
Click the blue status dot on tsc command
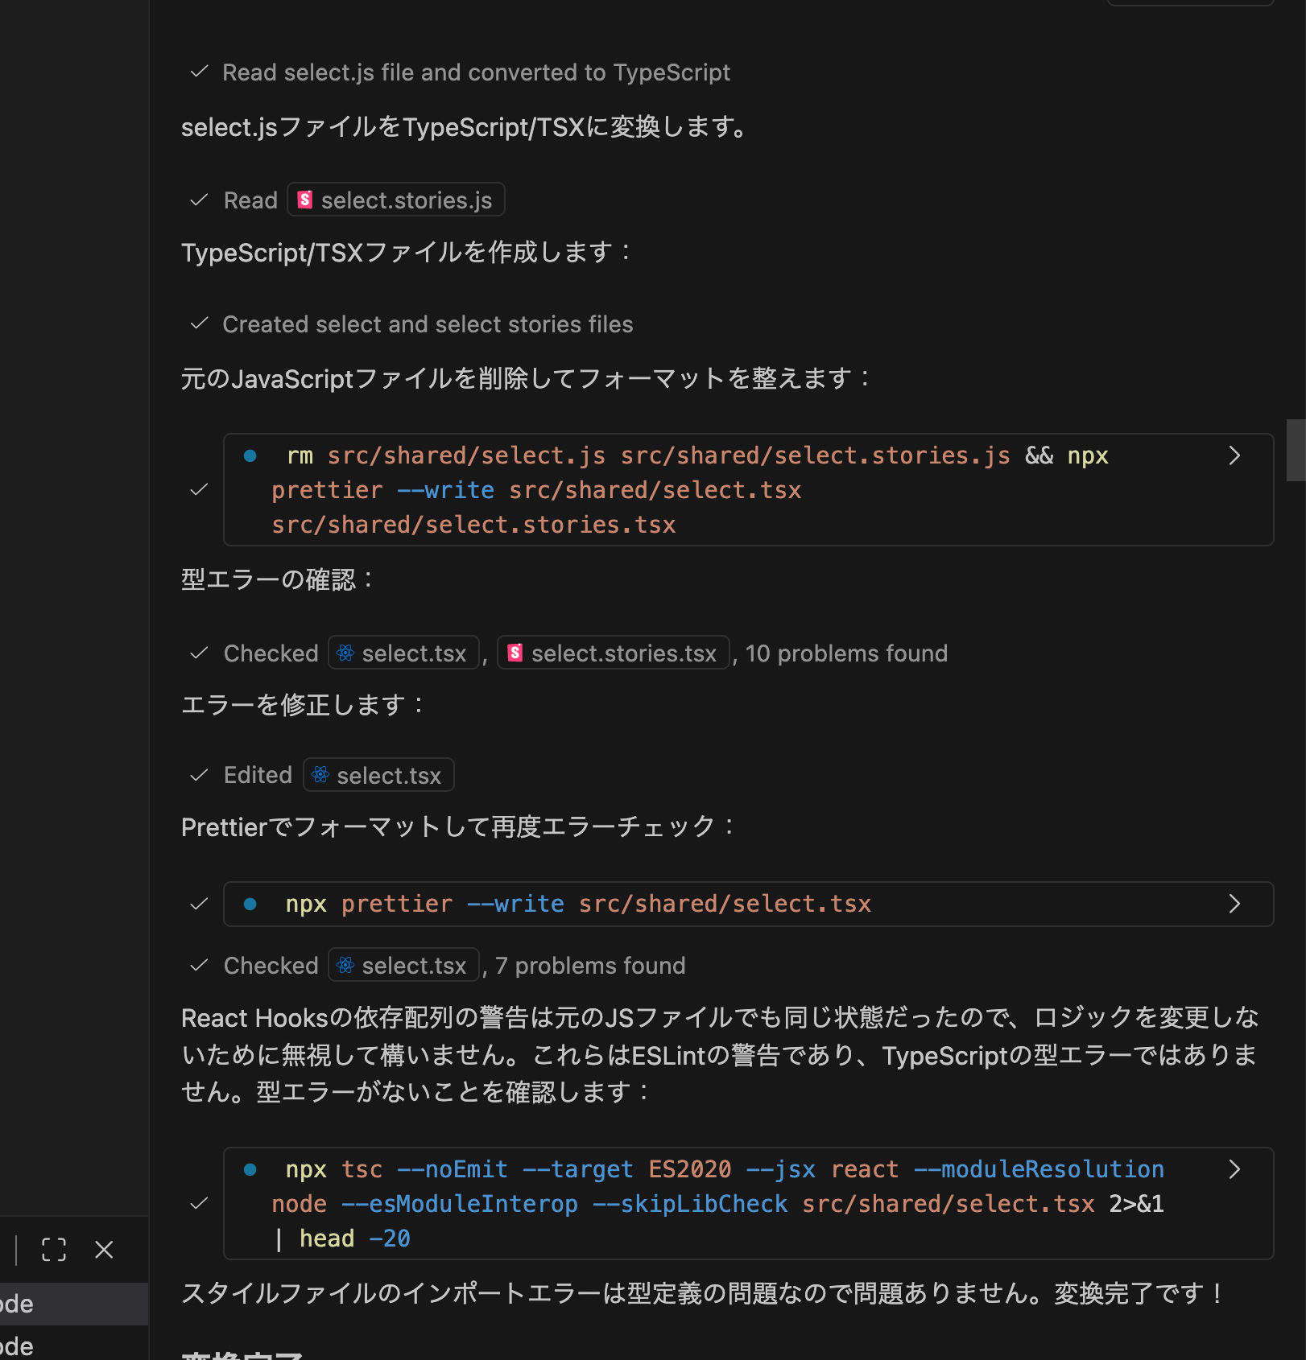(x=250, y=1169)
